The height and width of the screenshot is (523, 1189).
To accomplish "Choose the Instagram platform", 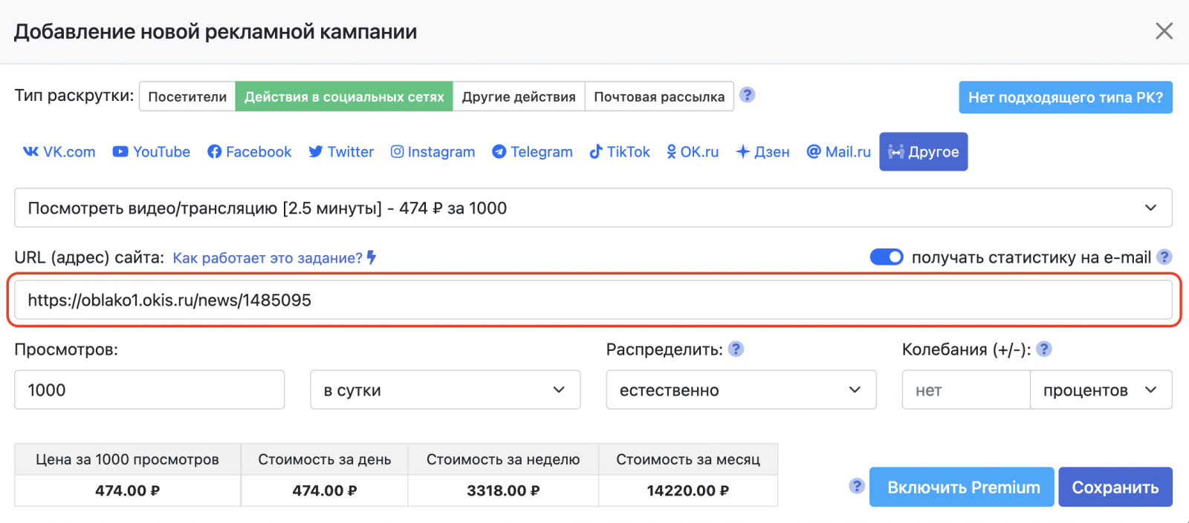I will coord(432,152).
